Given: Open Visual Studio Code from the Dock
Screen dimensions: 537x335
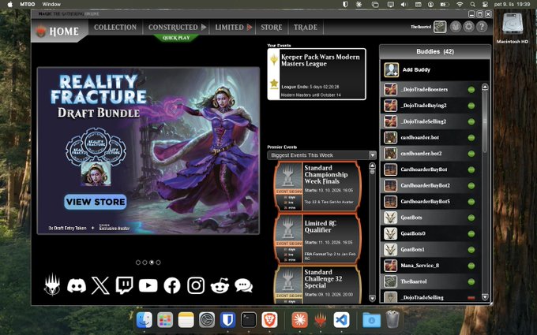Looking at the screenshot, I should [x=341, y=320].
